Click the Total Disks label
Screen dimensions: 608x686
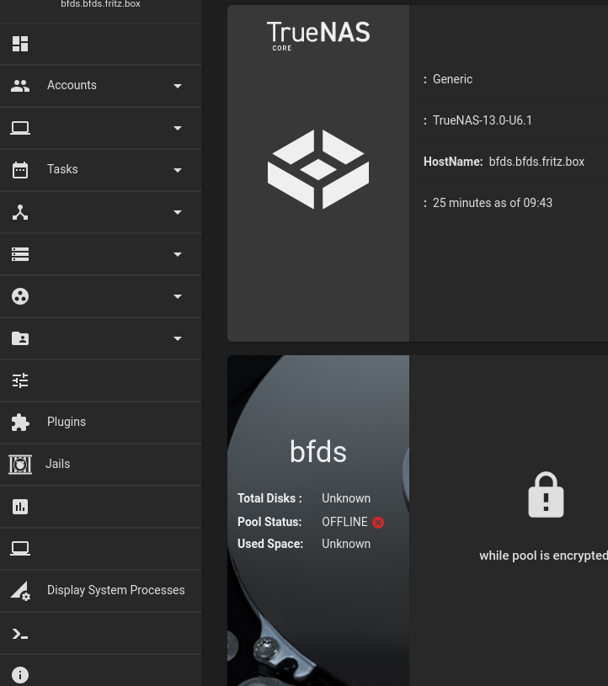pos(269,498)
